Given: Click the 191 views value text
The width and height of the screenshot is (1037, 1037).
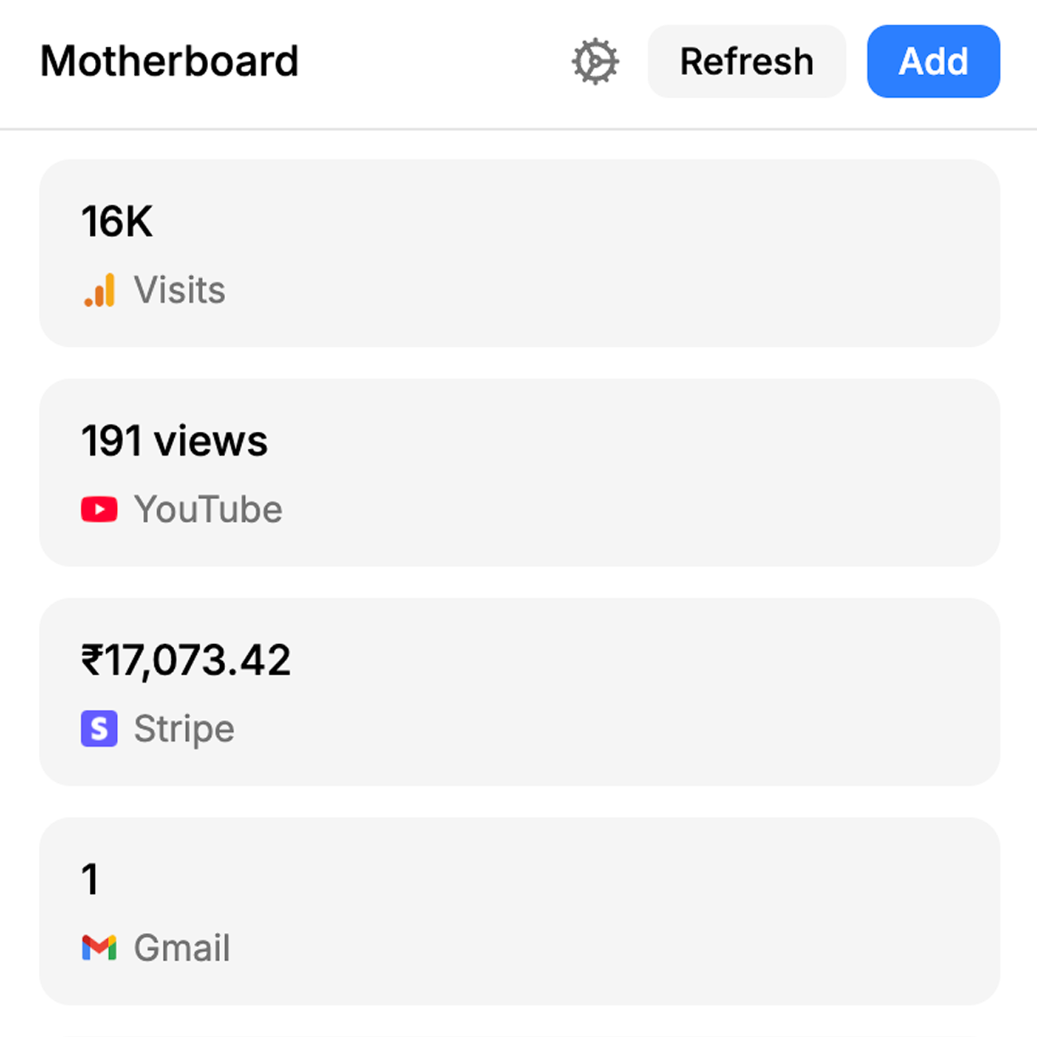Looking at the screenshot, I should [x=174, y=441].
